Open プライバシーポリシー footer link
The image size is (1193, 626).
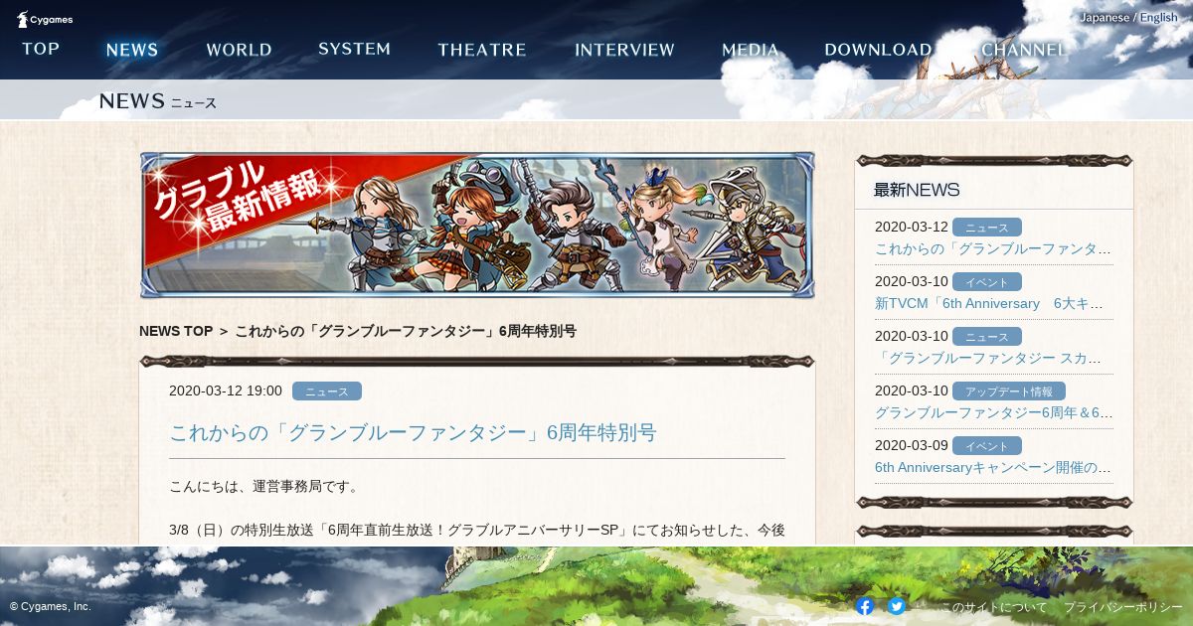[x=1123, y=606]
